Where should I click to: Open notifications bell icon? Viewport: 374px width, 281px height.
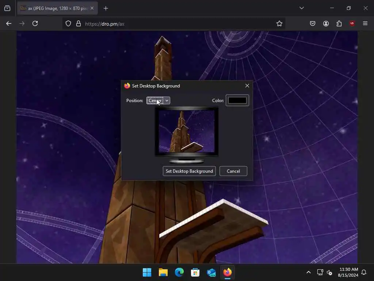point(364,272)
